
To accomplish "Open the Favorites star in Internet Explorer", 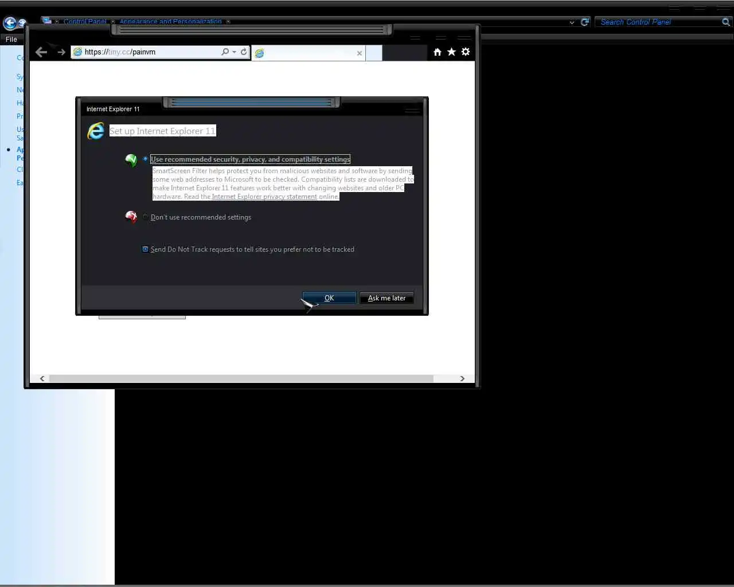I will click(451, 52).
